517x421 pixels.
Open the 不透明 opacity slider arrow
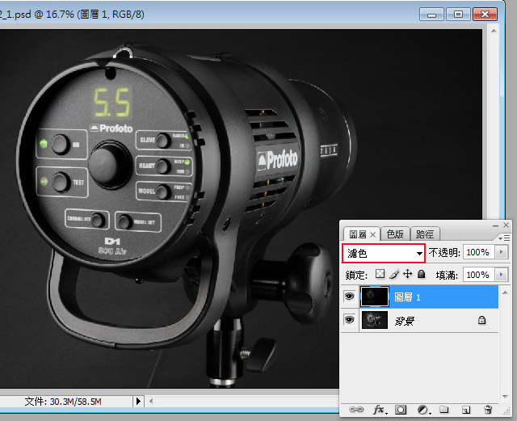point(501,252)
